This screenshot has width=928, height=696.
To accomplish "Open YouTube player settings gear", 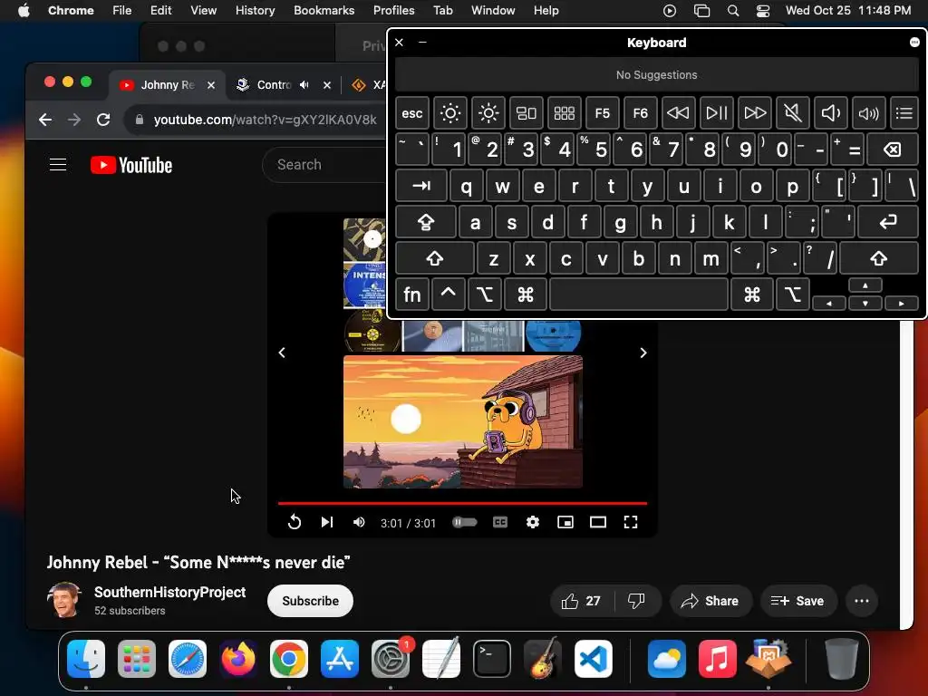I will tap(533, 522).
